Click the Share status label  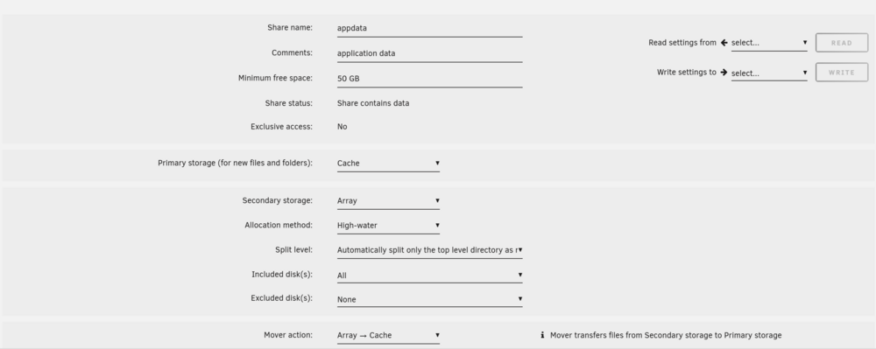pyautogui.click(x=289, y=103)
